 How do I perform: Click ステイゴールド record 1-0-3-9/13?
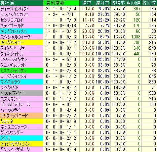tap(61, 25)
